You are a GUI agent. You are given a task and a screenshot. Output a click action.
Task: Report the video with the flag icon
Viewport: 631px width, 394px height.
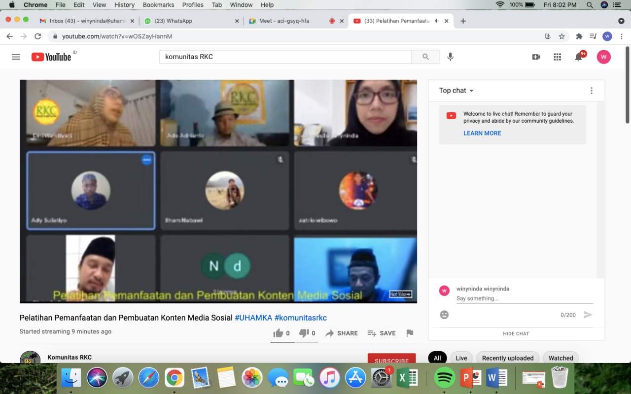pos(410,333)
